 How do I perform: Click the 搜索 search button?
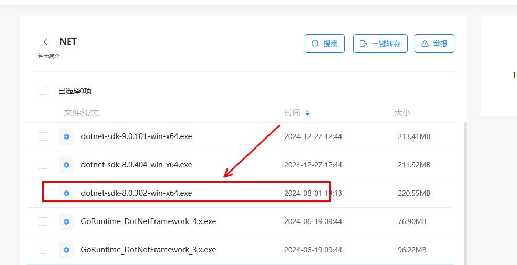324,44
